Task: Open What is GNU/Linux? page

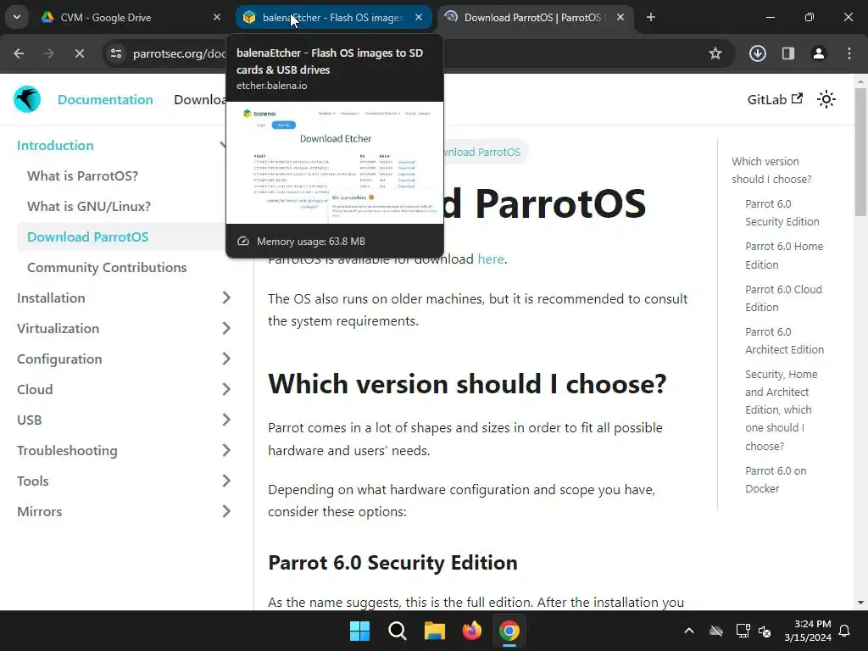Action: [x=88, y=207]
